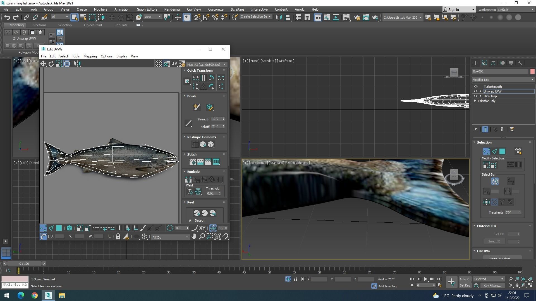The height and width of the screenshot is (301, 536).
Task: Click Weld Selected Subobjects icon
Action: 198,191
